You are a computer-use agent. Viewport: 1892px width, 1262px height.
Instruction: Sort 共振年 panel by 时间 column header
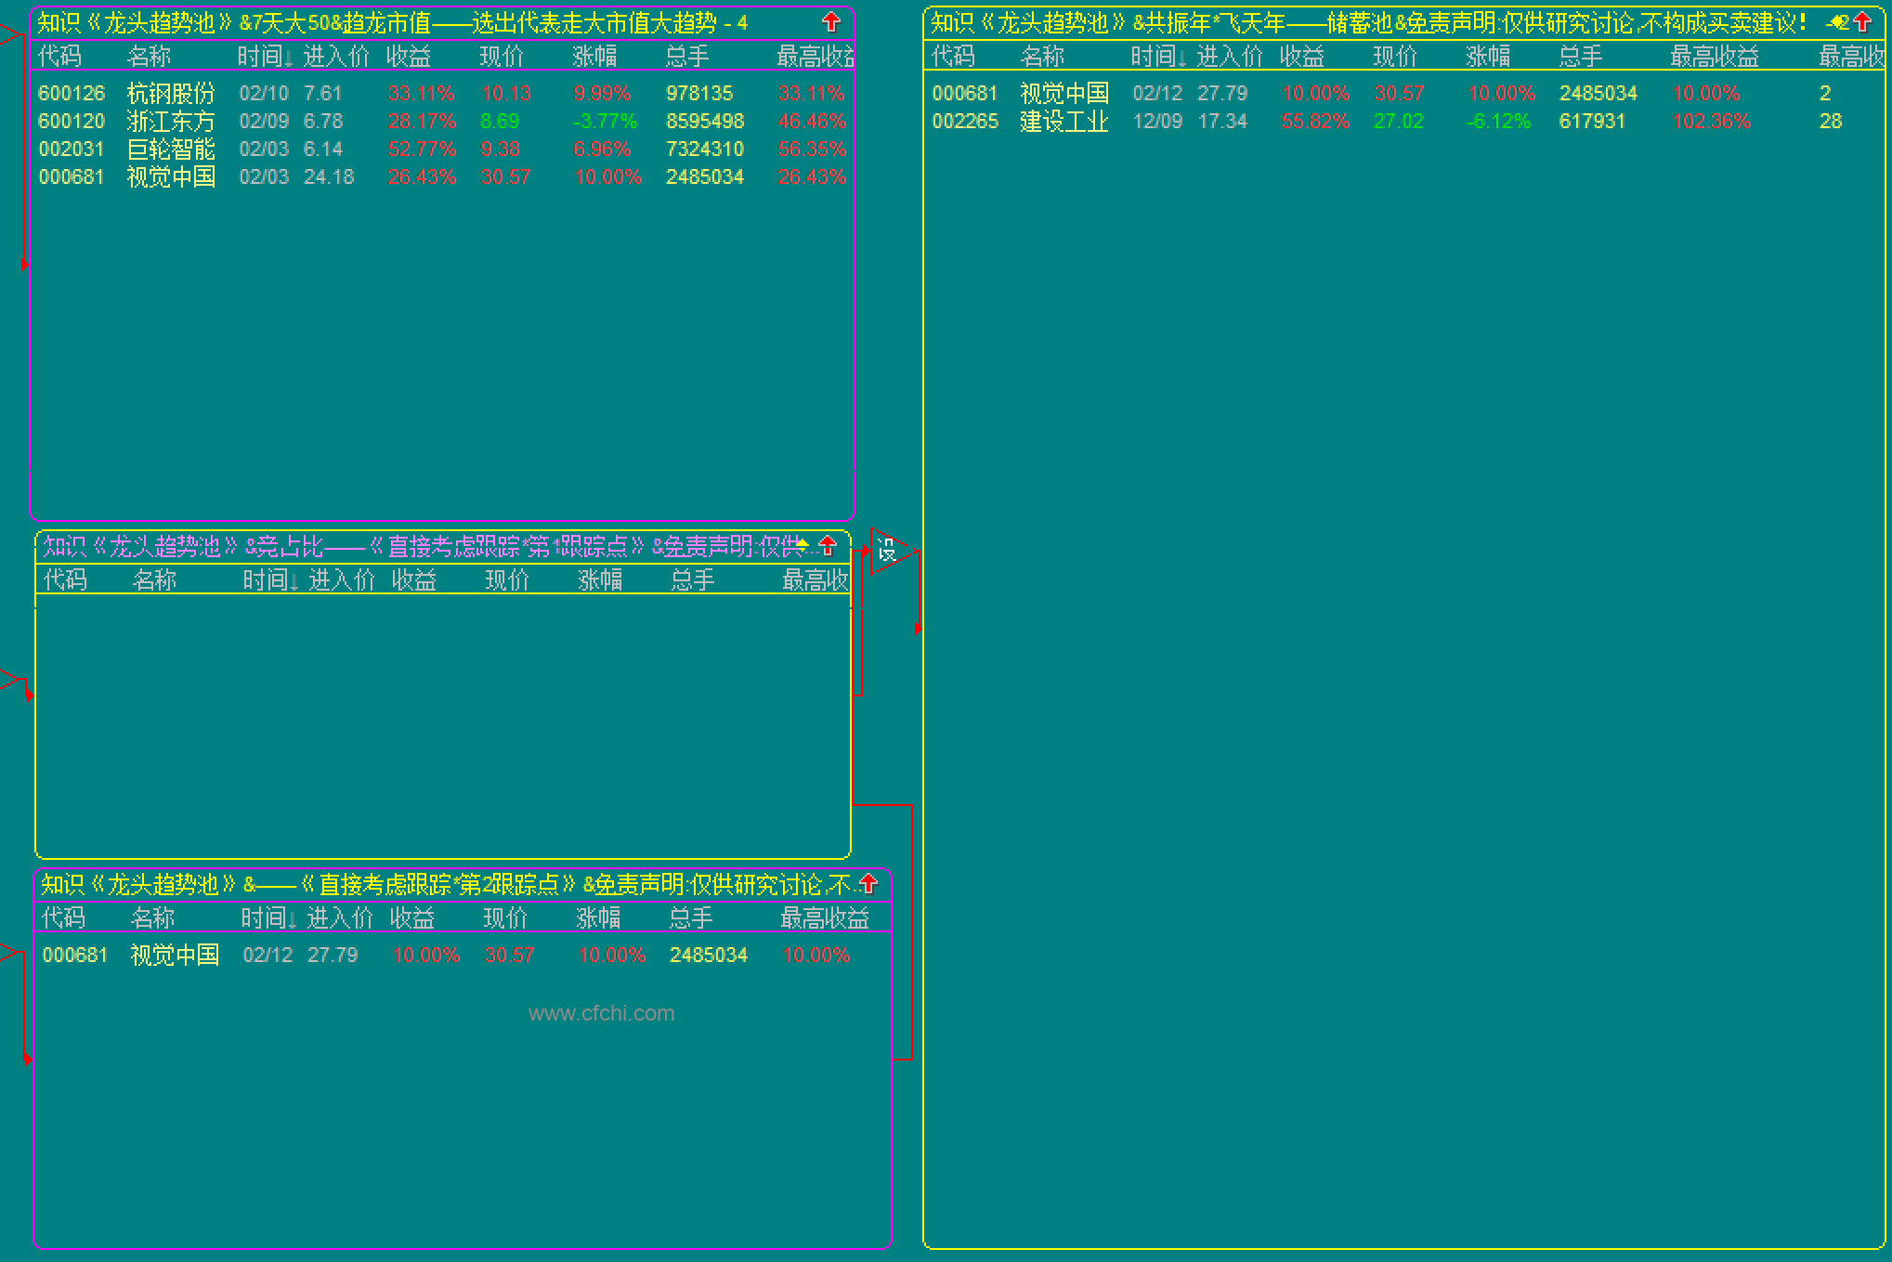pos(1157,57)
